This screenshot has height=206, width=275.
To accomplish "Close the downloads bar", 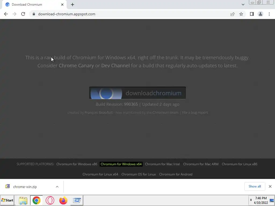I will coord(270,186).
